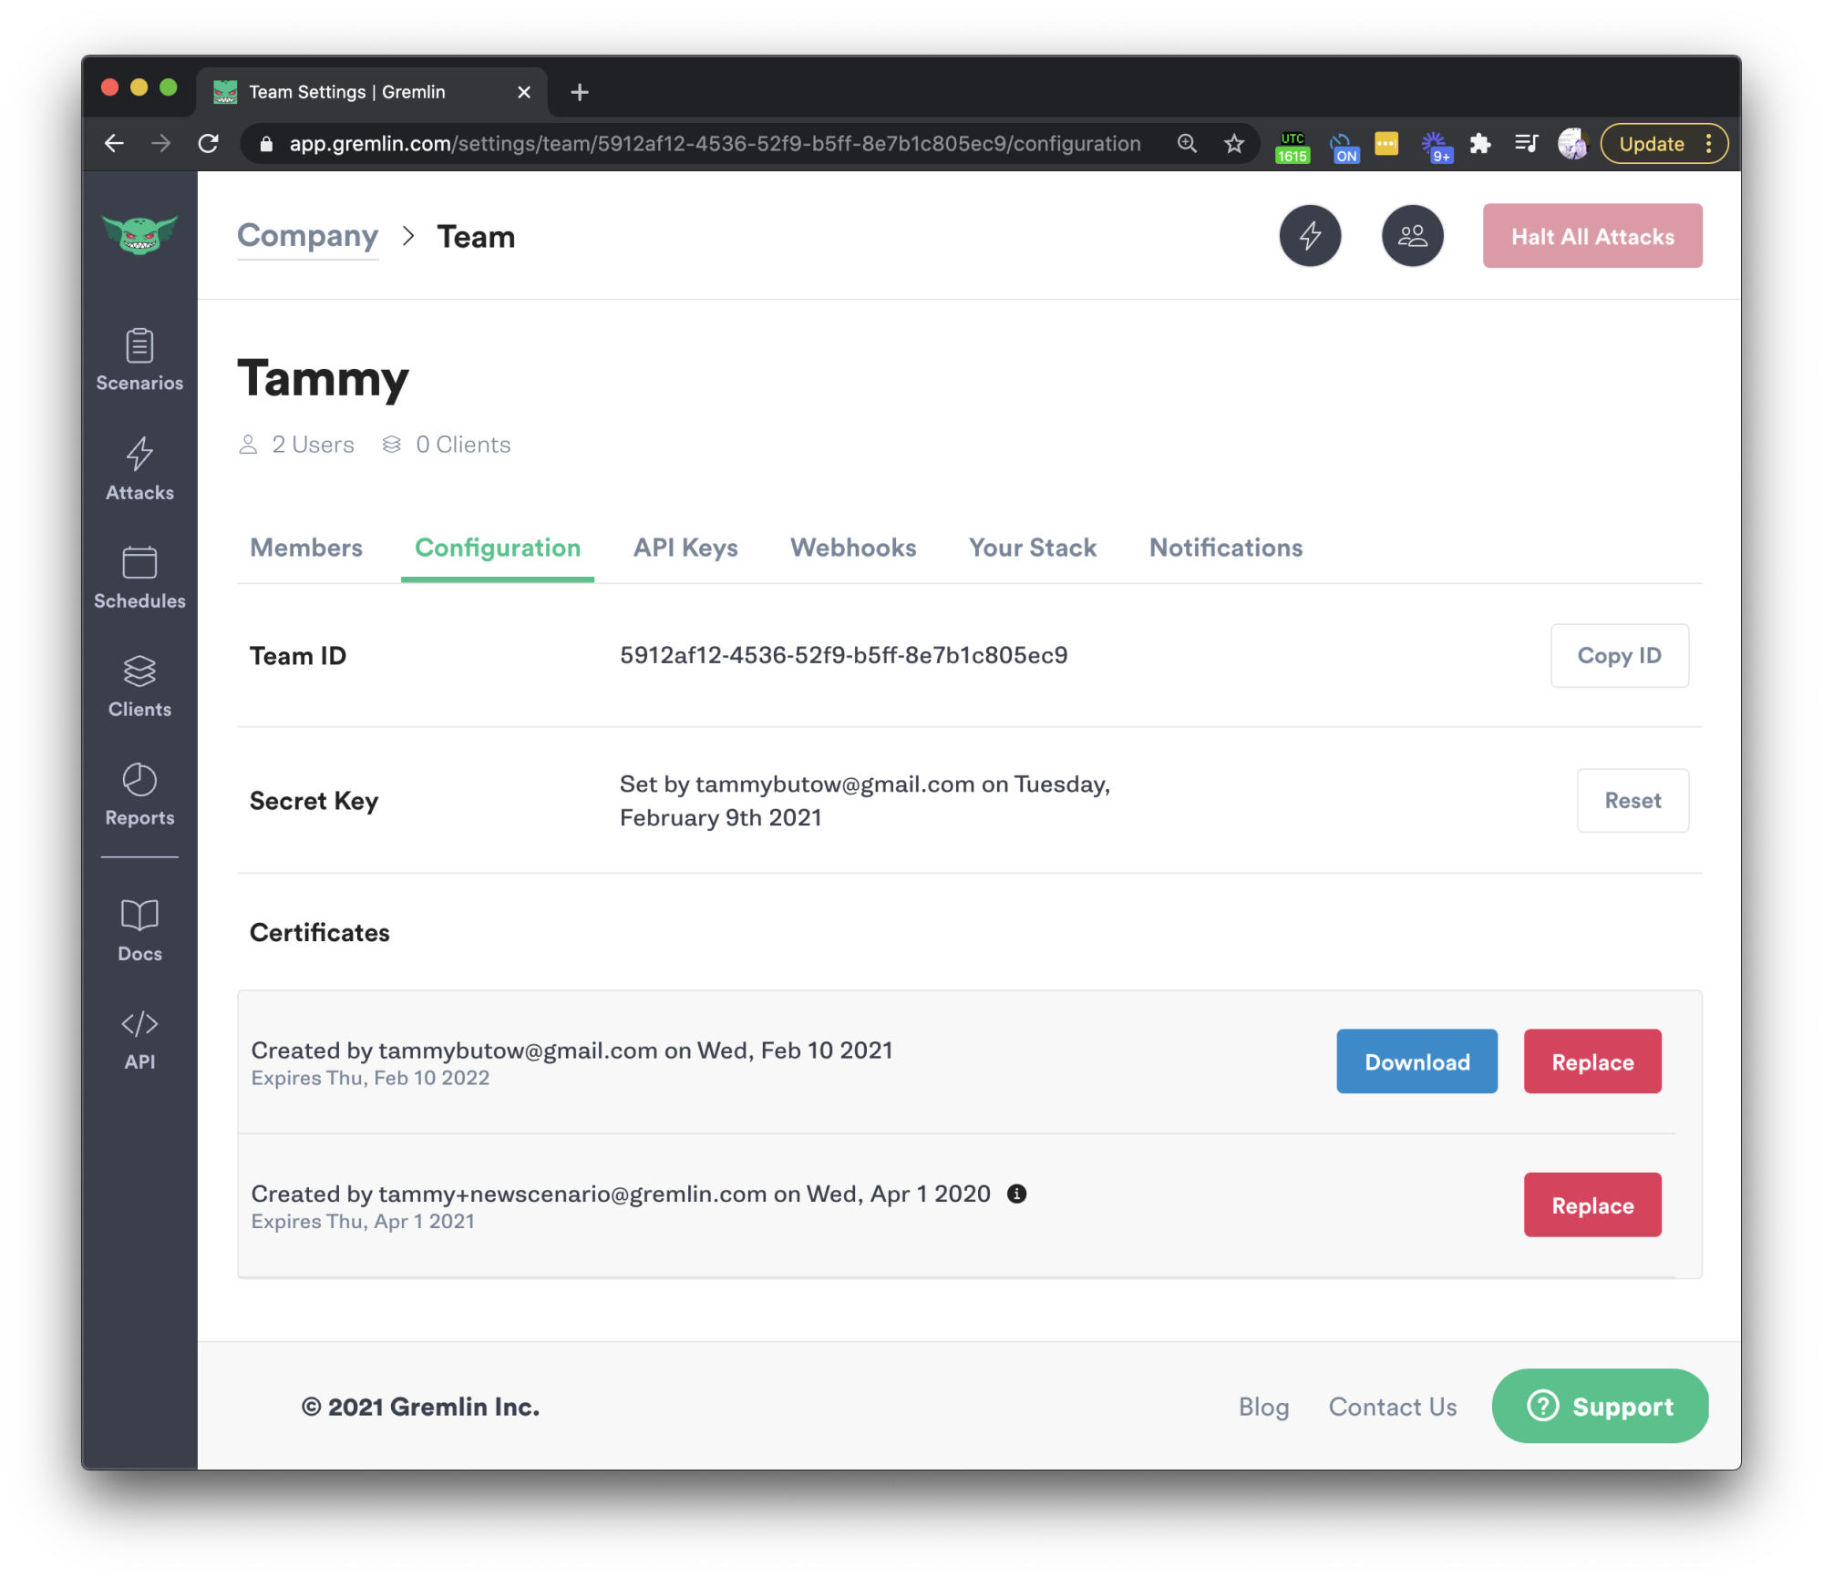The height and width of the screenshot is (1578, 1823).
Task: Open the Attacks sidebar section
Action: pyautogui.click(x=139, y=469)
